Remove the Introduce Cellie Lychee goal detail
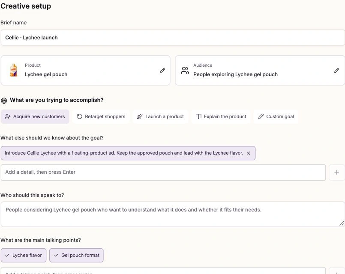This screenshot has width=345, height=274. 249,153
